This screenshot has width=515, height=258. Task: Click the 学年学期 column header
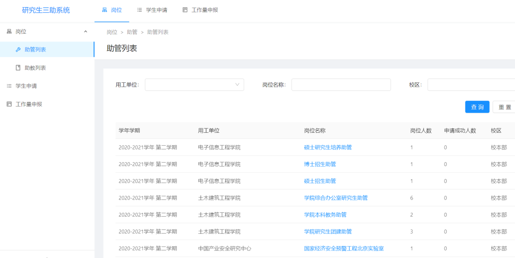[129, 130]
